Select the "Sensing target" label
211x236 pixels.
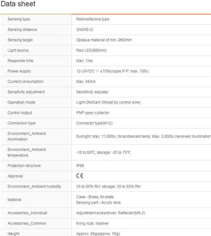coord(20,40)
